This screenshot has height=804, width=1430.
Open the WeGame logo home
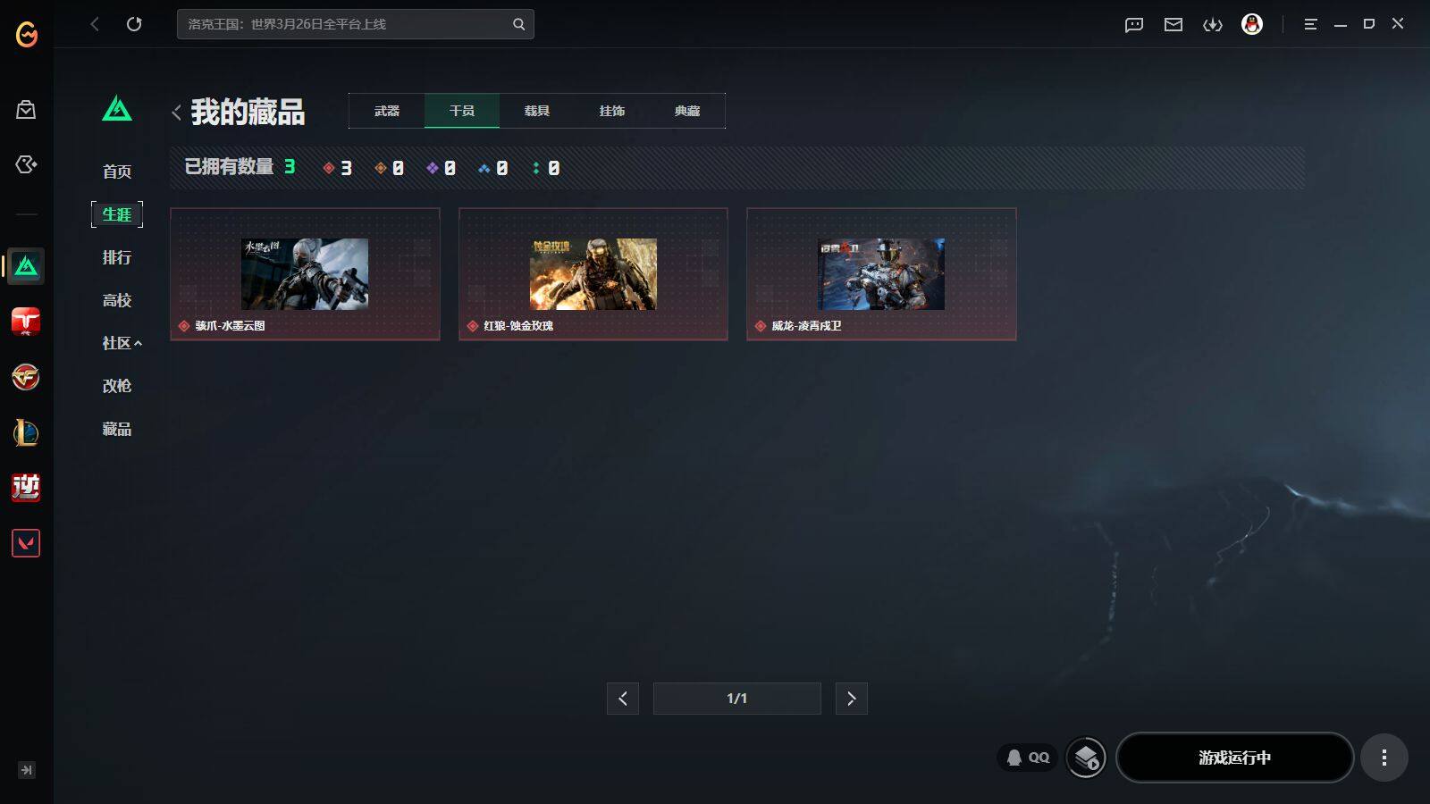[27, 34]
